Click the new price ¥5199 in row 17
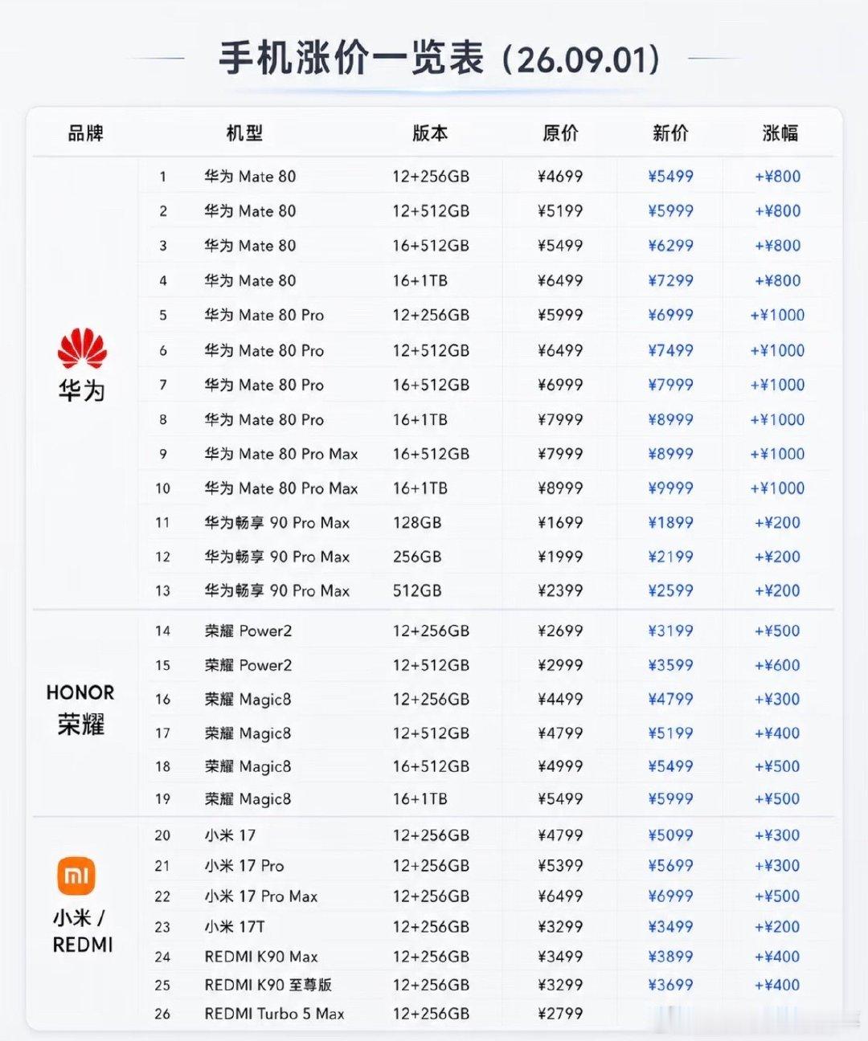 point(670,733)
